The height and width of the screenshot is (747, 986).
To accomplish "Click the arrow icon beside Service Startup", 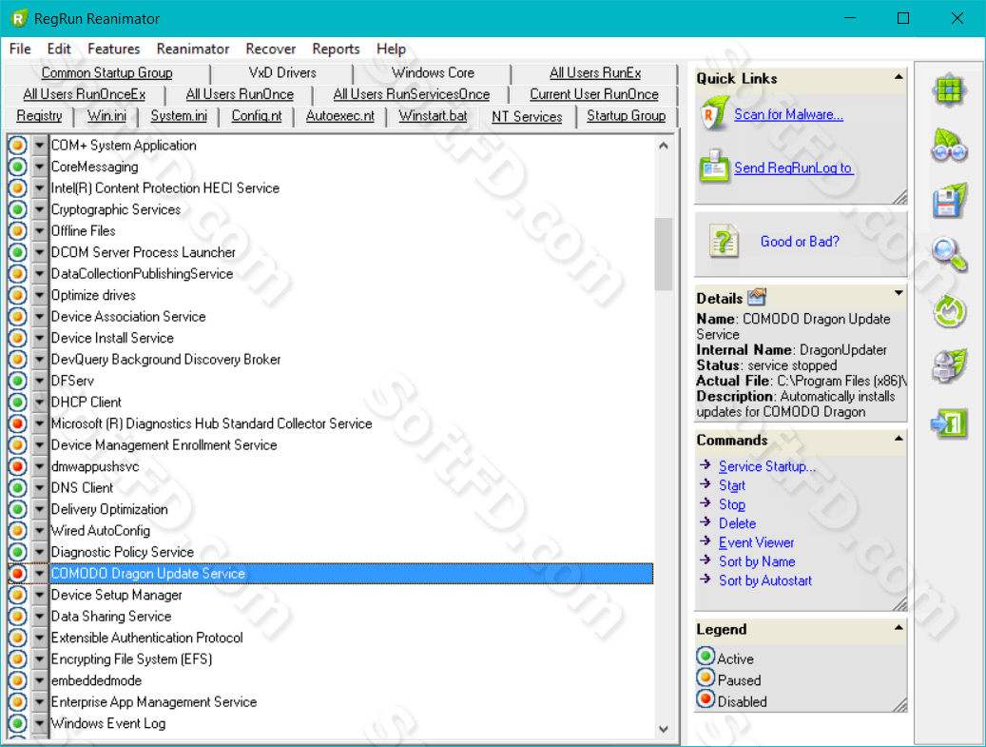I will pos(705,465).
